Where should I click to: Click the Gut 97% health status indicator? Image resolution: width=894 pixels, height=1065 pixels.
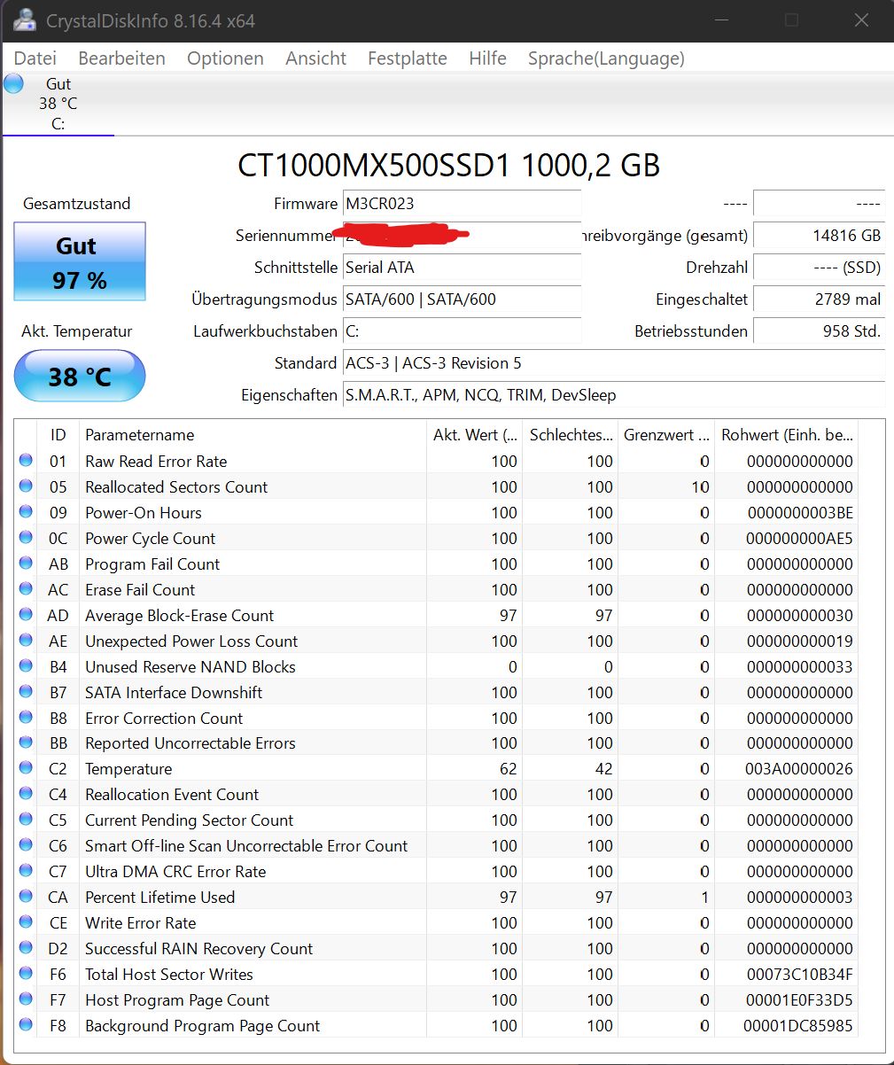(79, 262)
